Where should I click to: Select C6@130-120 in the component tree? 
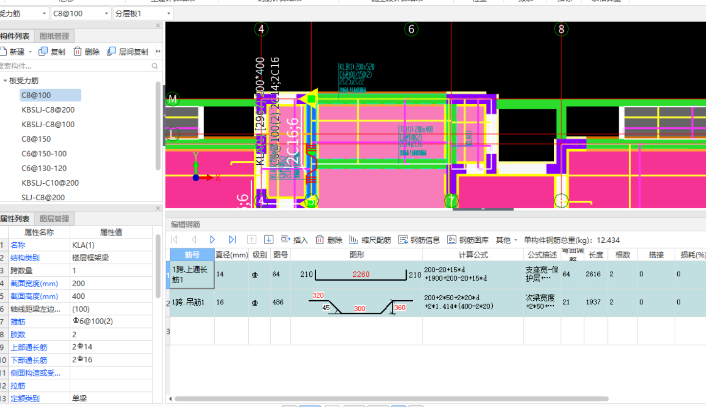click(x=44, y=168)
